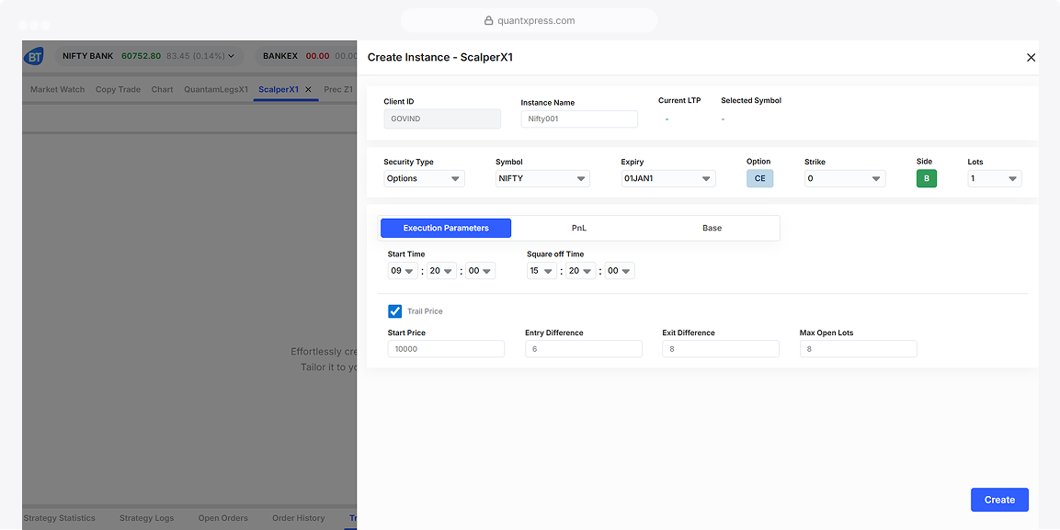Open the Start Time minute dropdown
Viewport: 1060px width, 530px height.
[441, 271]
